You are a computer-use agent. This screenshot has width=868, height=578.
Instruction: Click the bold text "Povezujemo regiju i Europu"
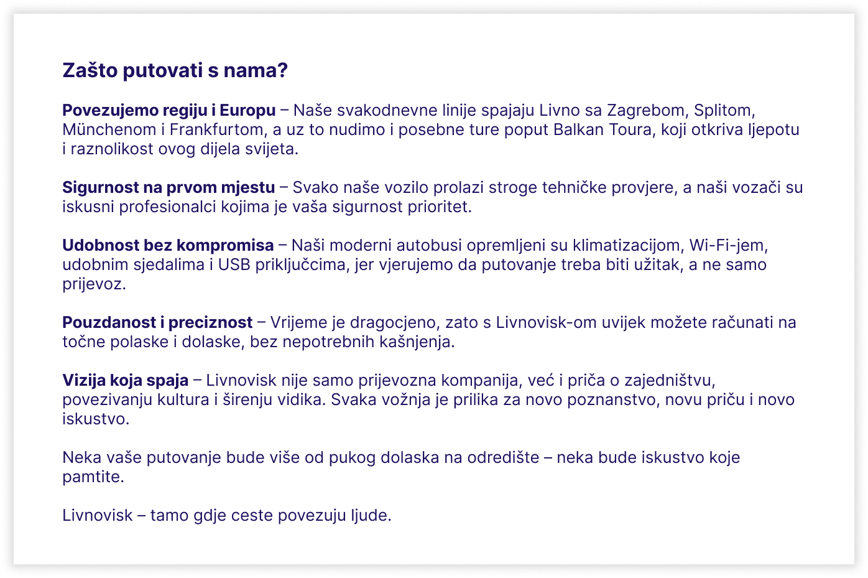tap(169, 110)
